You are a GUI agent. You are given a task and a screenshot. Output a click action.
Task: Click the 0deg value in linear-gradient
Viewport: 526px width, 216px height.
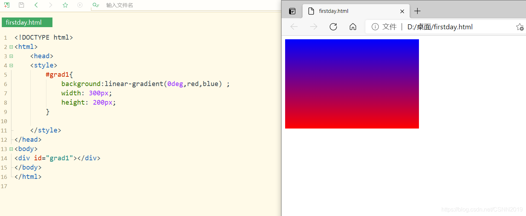coord(175,84)
